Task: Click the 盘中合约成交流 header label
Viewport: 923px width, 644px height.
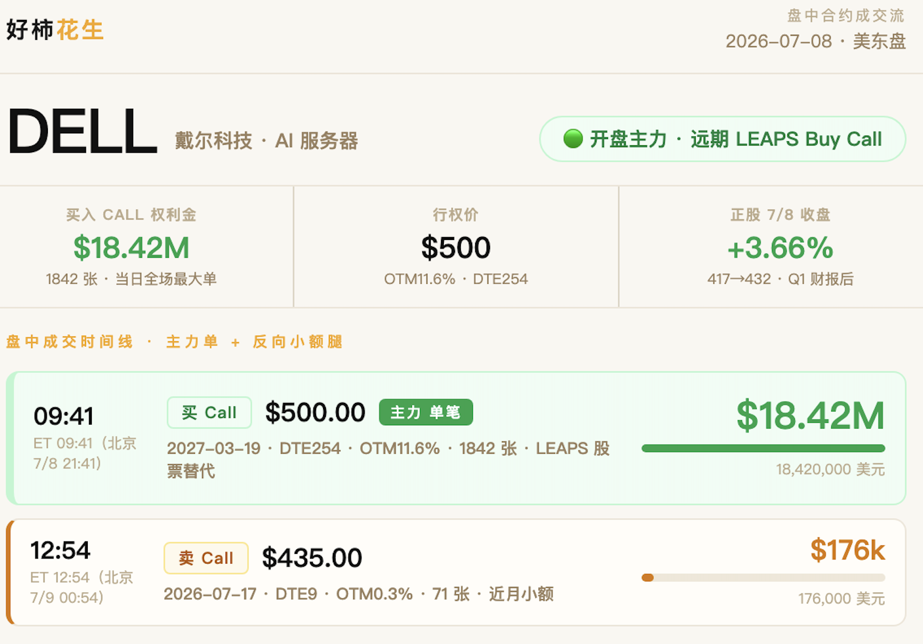Action: click(x=846, y=15)
